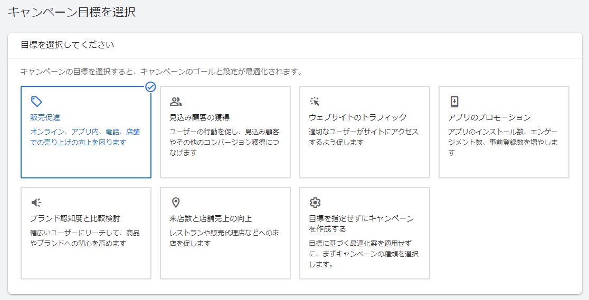Select the 見込み顧客の獲得 goal title
The height and width of the screenshot is (300, 589).
[x=199, y=117]
